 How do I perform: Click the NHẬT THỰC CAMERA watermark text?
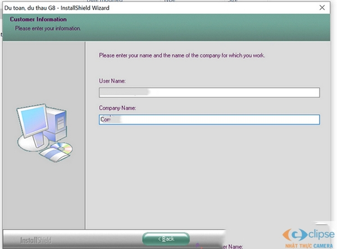pos(306,245)
